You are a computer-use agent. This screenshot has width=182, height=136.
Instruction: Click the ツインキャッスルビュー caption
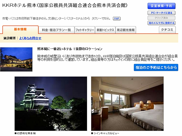[105, 133]
